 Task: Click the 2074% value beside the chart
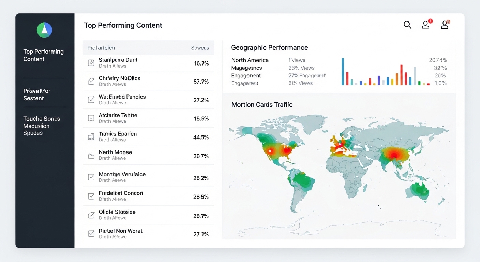(438, 60)
